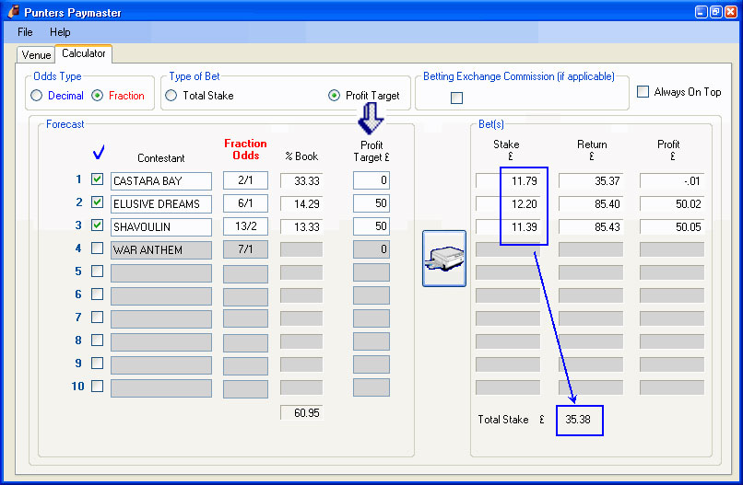Screen dimensions: 743x485
Task: Click the 85.40 return value
Action: [x=591, y=204]
